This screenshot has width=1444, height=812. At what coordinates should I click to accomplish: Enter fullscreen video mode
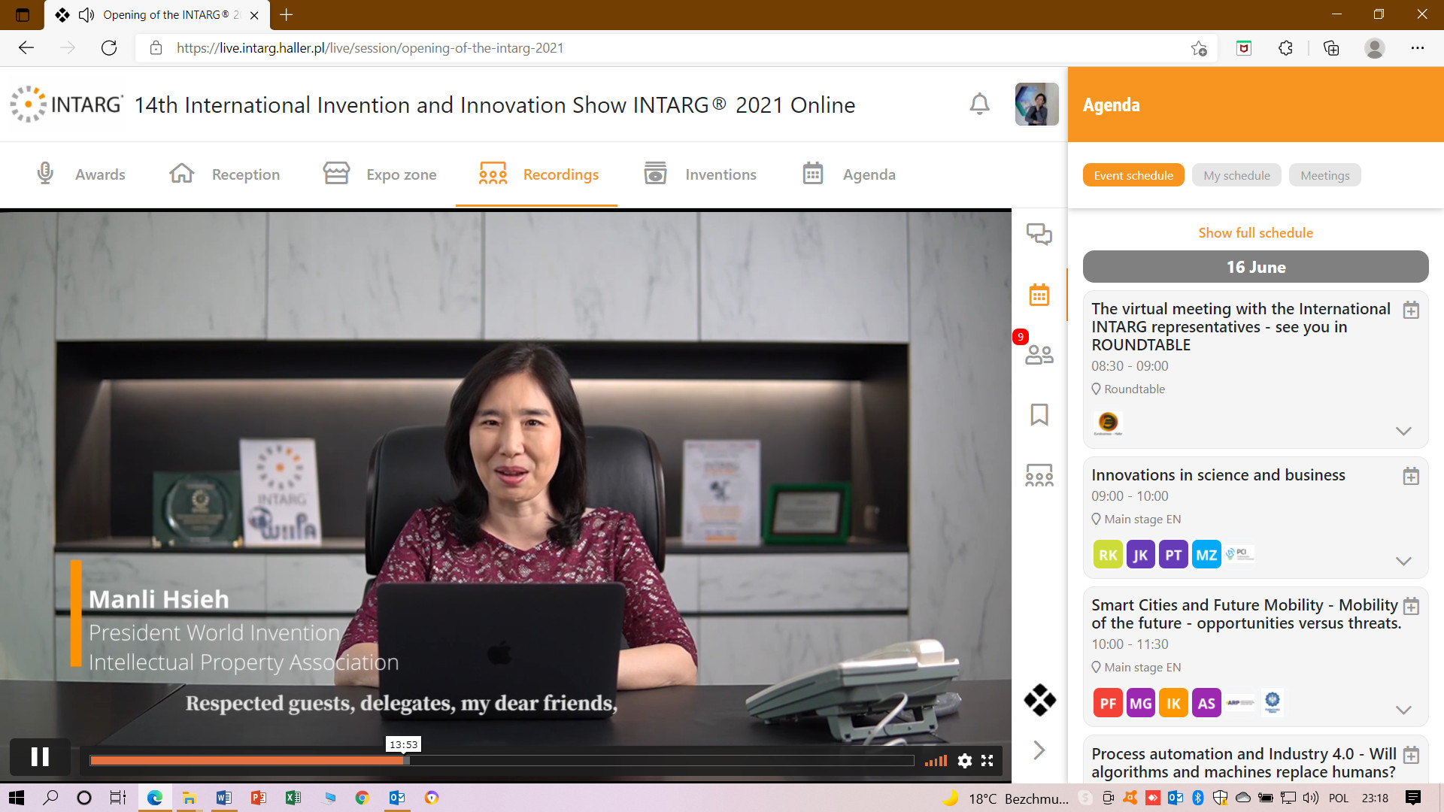pos(987,761)
